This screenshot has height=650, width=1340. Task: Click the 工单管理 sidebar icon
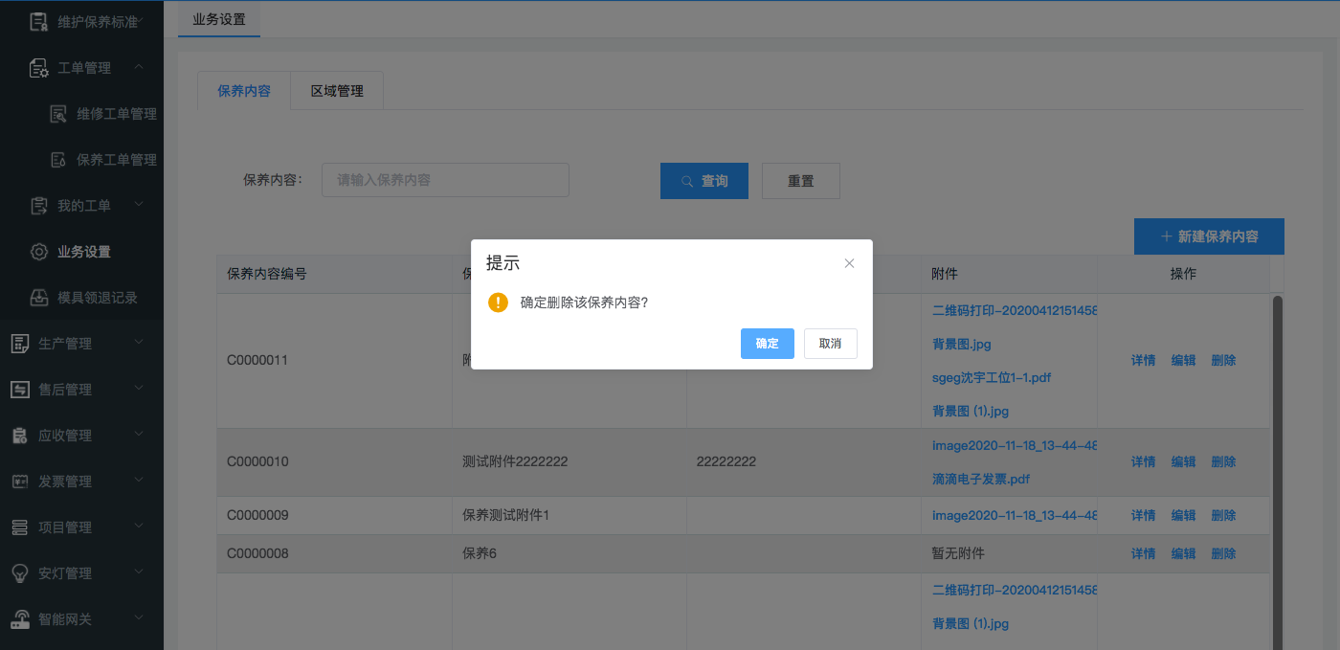click(39, 68)
